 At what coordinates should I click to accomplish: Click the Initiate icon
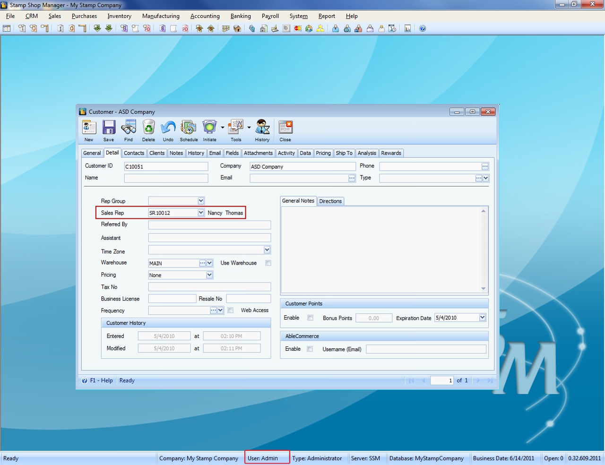tap(209, 128)
